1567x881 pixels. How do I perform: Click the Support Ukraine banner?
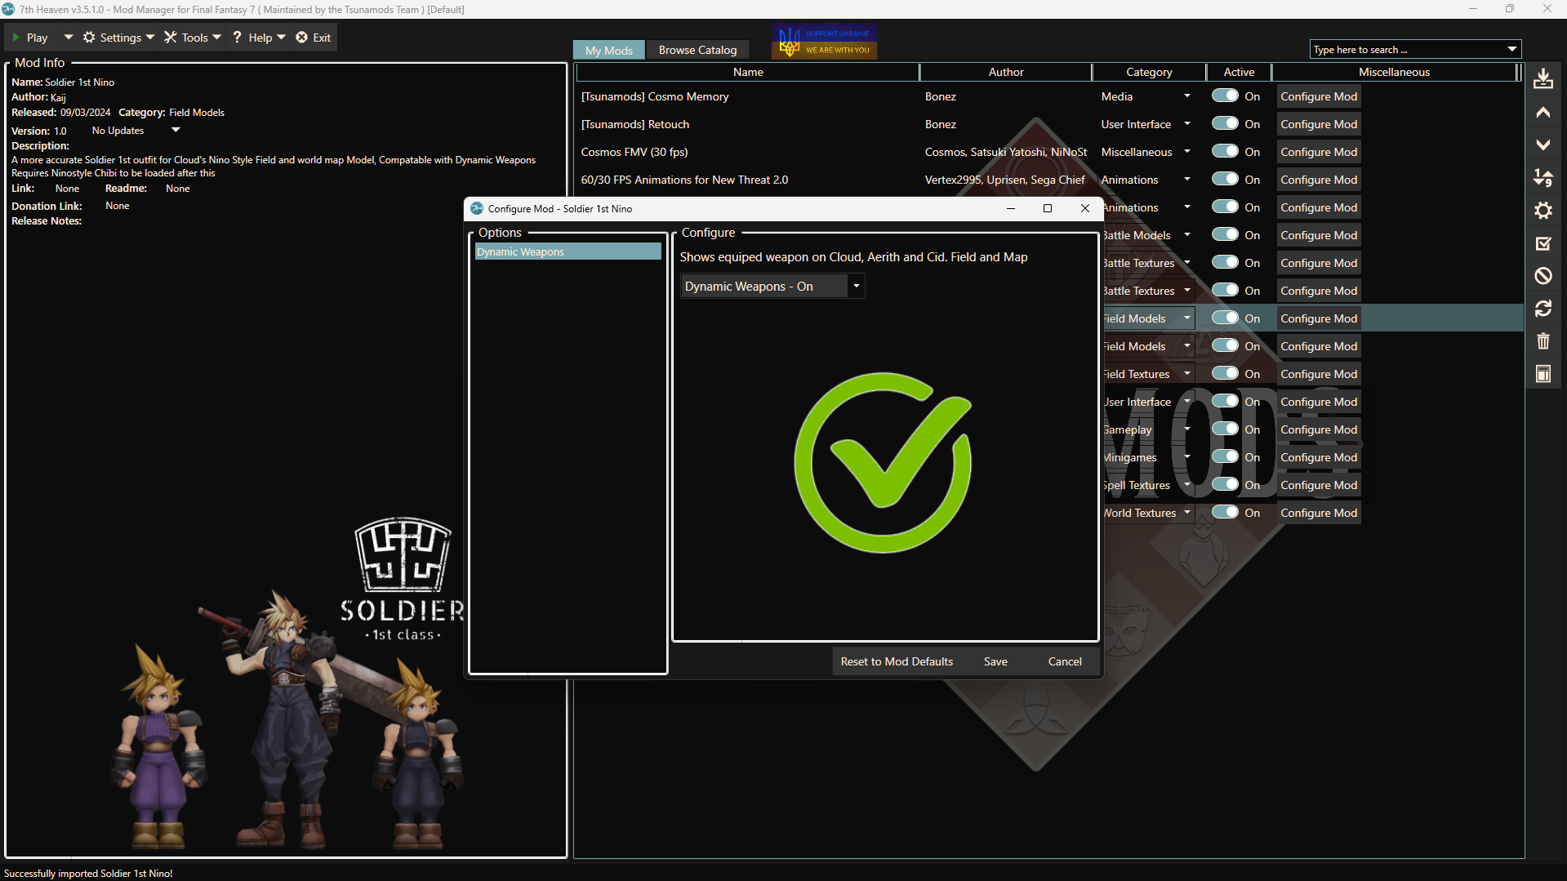pyautogui.click(x=825, y=42)
